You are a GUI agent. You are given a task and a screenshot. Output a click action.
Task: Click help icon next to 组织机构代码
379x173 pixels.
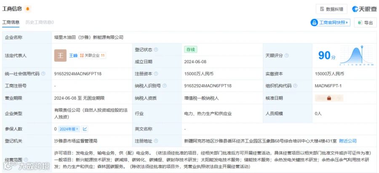click(295, 86)
